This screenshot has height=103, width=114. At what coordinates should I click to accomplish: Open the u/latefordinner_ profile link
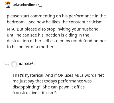coord(27,5)
